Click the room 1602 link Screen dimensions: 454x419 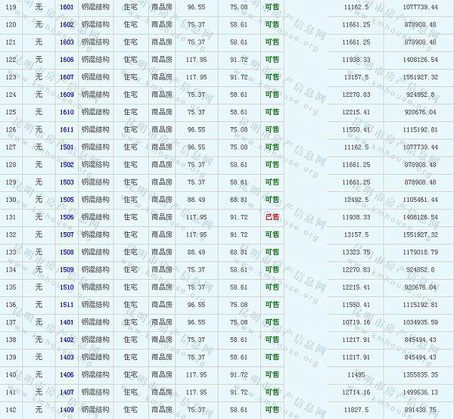67,24
